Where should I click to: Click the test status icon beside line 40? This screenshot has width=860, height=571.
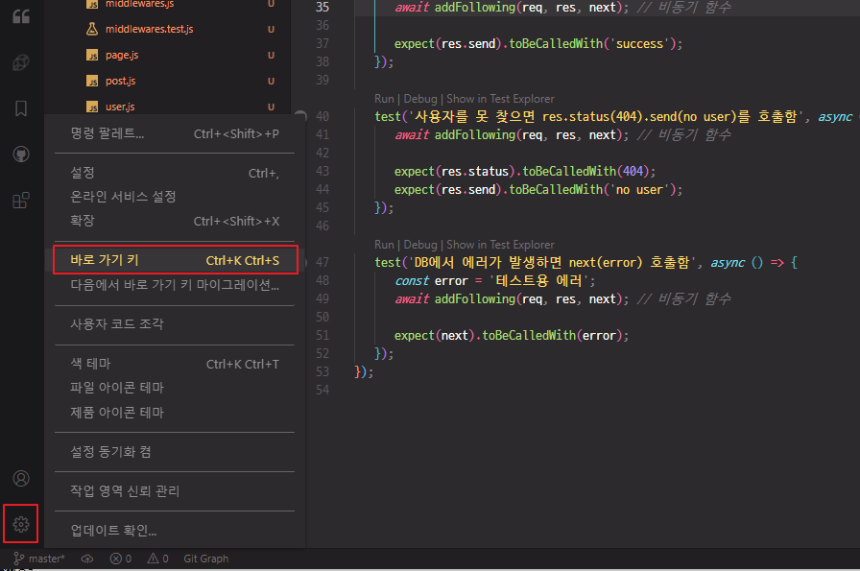click(300, 116)
